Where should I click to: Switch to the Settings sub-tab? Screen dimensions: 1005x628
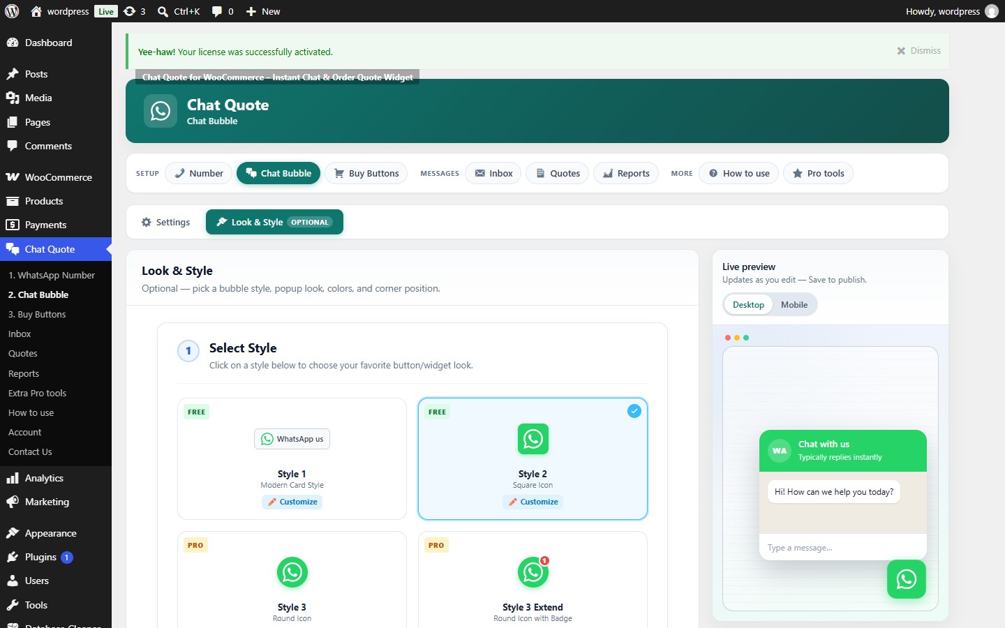[x=166, y=222]
